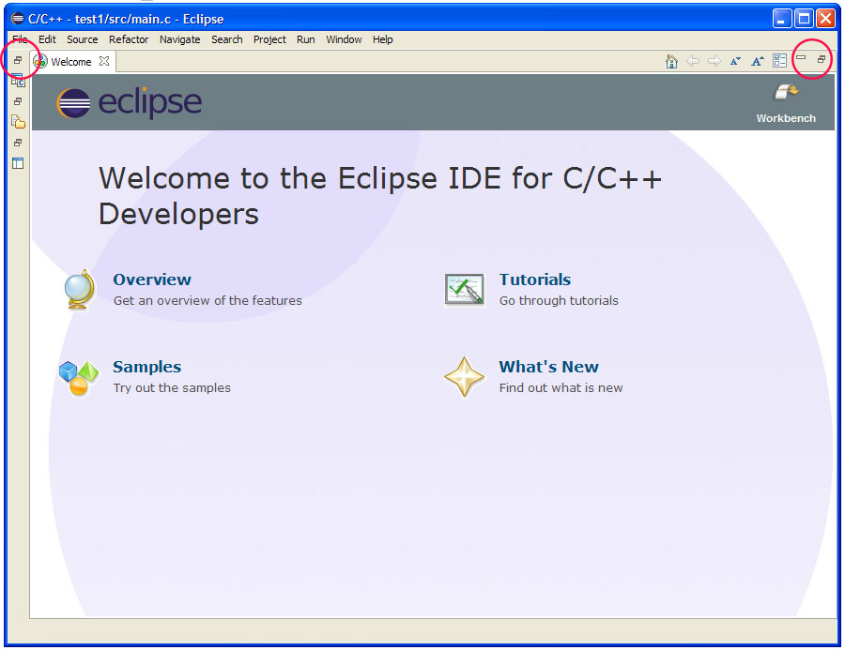Image resolution: width=845 pixels, height=650 pixels.
Task: Click the Samples colored shapes icon
Action: [x=79, y=378]
